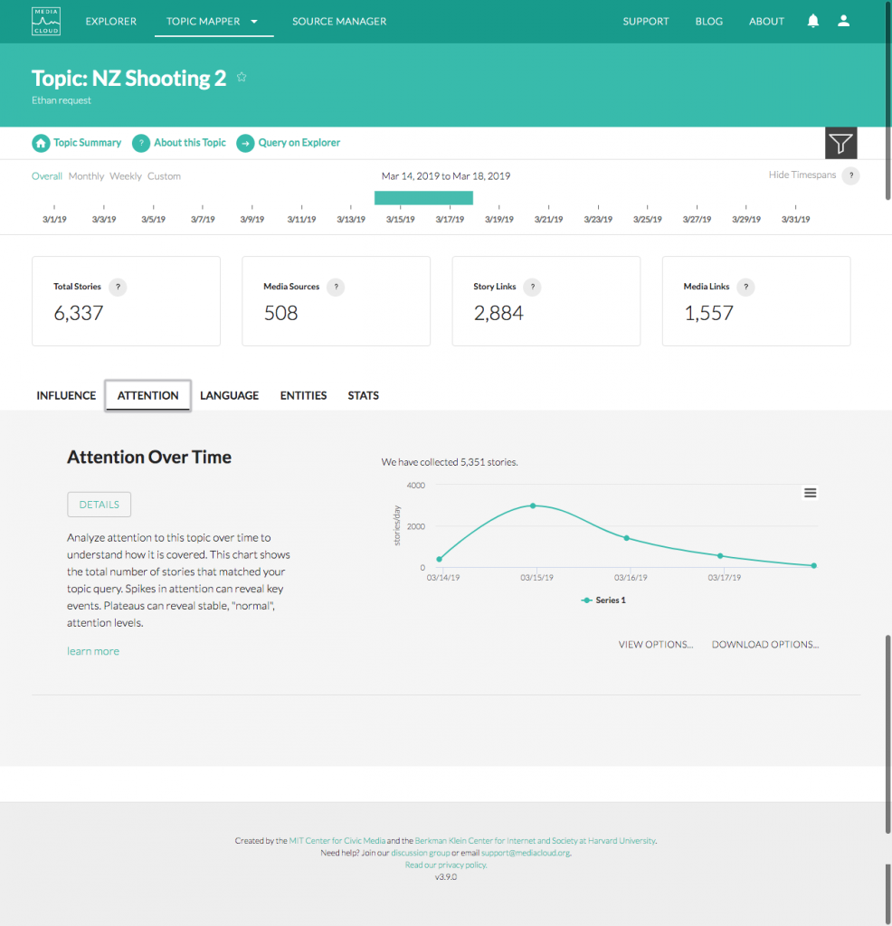Switch to the Influence tab
The image size is (892, 926).
coord(66,395)
